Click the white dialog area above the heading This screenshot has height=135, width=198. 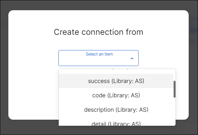coord(99,18)
